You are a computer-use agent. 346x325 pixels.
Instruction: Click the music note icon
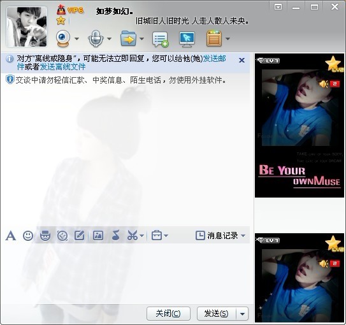[x=115, y=235]
